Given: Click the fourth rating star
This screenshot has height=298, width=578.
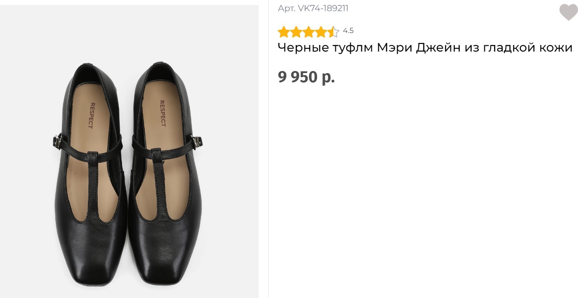Looking at the screenshot, I should (321, 32).
